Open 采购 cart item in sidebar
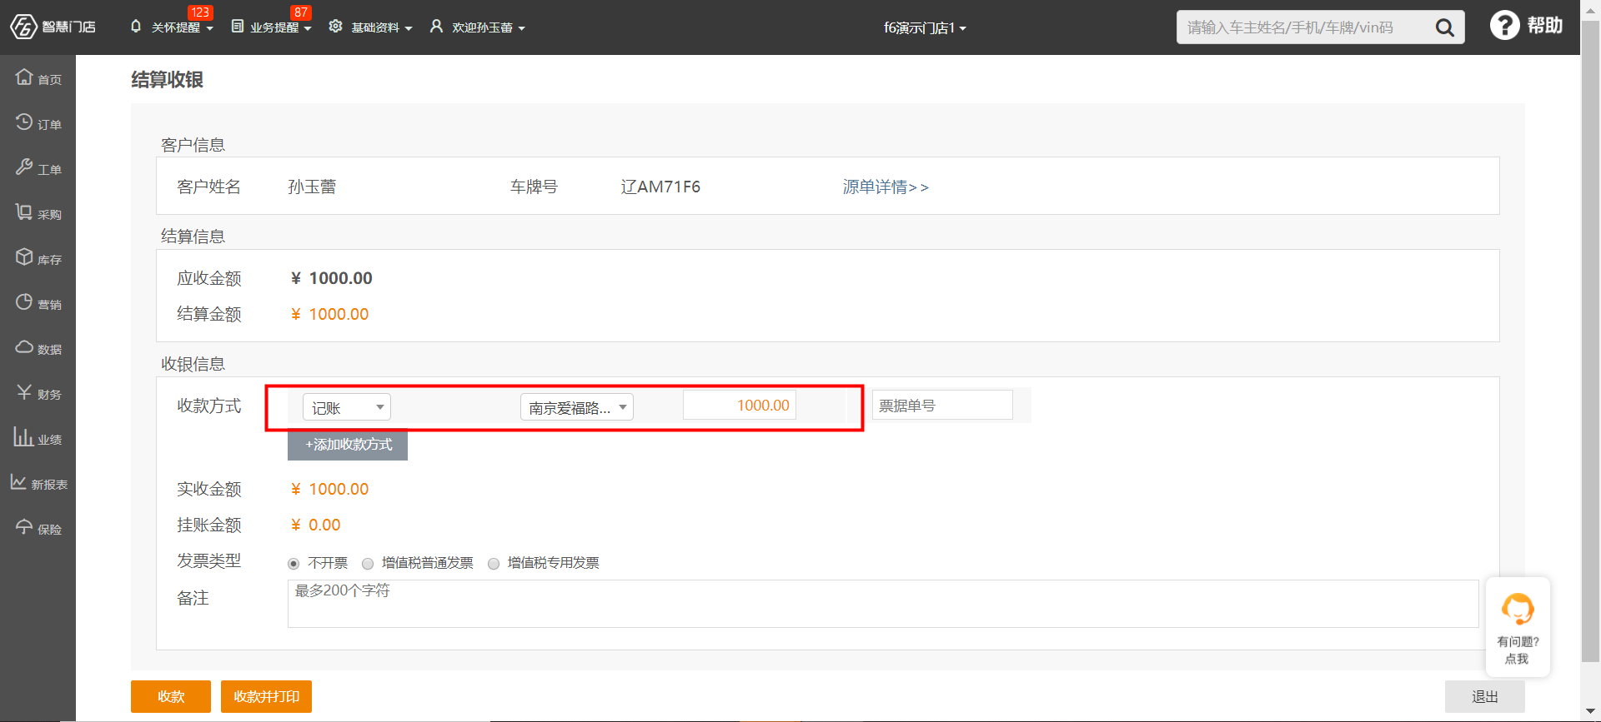This screenshot has height=722, width=1601. [38, 213]
